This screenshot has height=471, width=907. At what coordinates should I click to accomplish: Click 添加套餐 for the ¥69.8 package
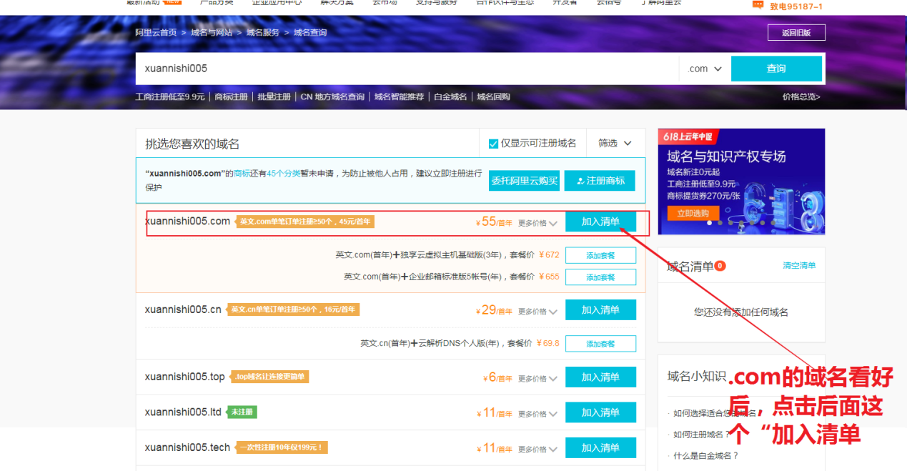[600, 344]
